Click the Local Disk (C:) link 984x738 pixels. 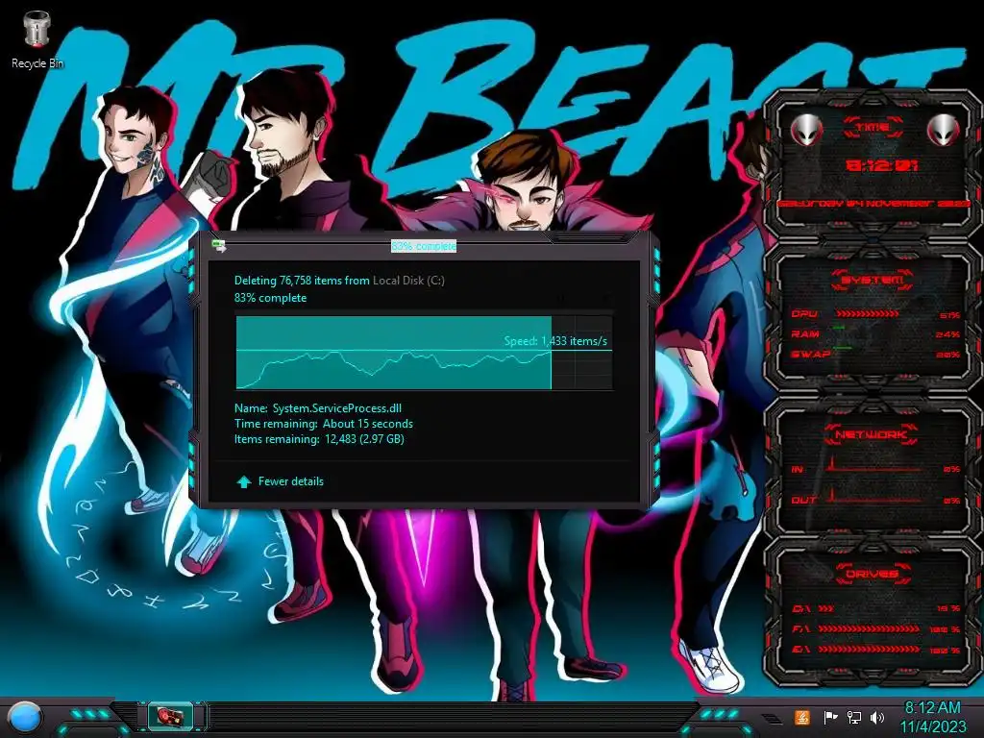[408, 281]
